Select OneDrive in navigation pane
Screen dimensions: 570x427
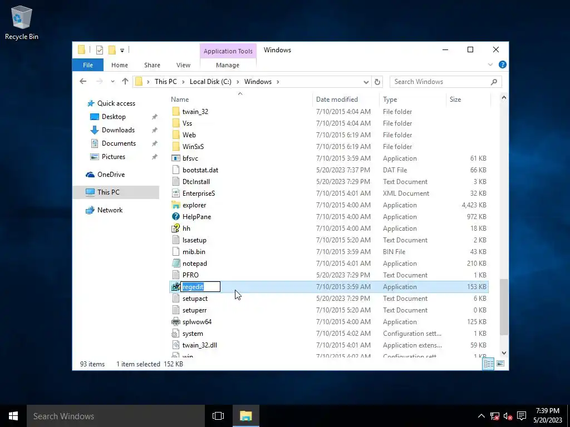pos(111,175)
